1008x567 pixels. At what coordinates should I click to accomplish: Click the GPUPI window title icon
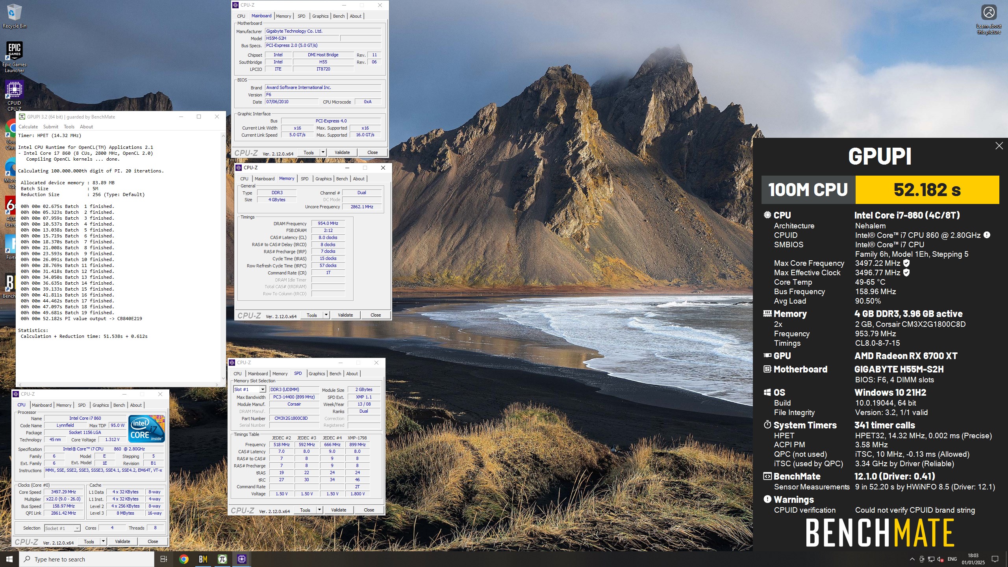[22, 117]
